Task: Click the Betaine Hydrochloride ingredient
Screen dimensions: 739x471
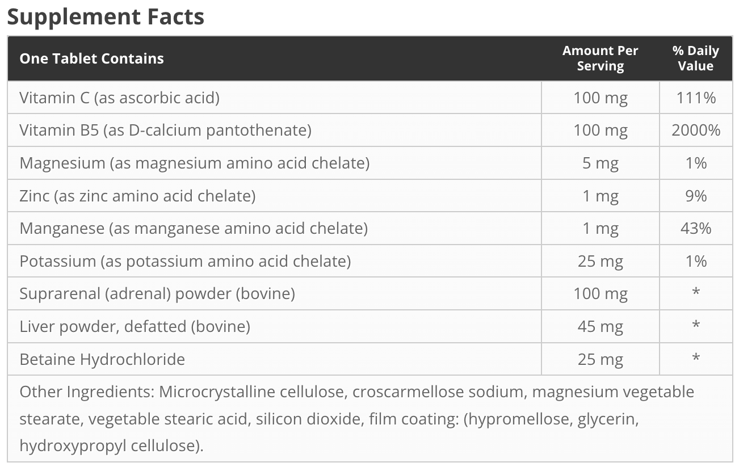Action: 102,359
